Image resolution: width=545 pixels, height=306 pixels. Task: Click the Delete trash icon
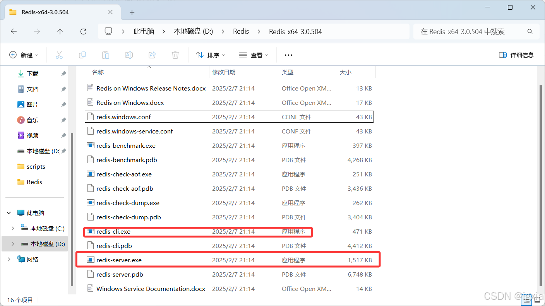175,55
